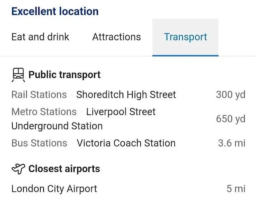This screenshot has width=257, height=205.
Task: Click the Excellent location heading
Action: click(55, 11)
